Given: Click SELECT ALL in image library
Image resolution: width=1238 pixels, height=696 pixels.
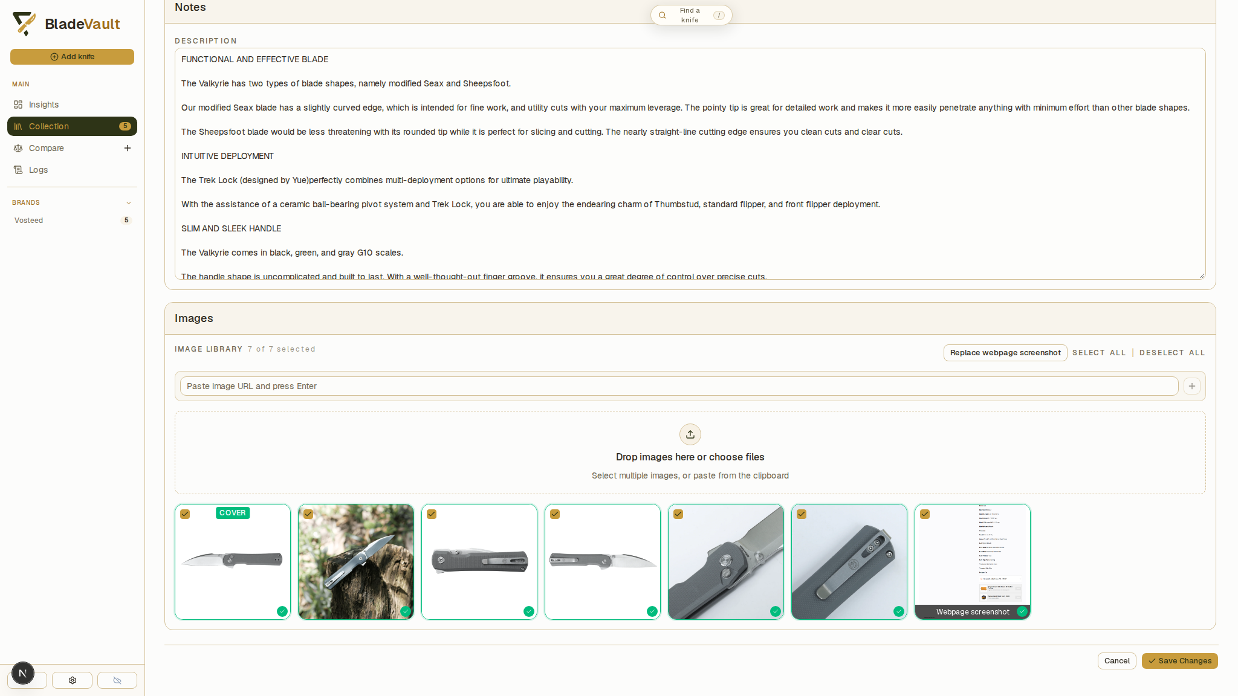Looking at the screenshot, I should [x=1099, y=353].
